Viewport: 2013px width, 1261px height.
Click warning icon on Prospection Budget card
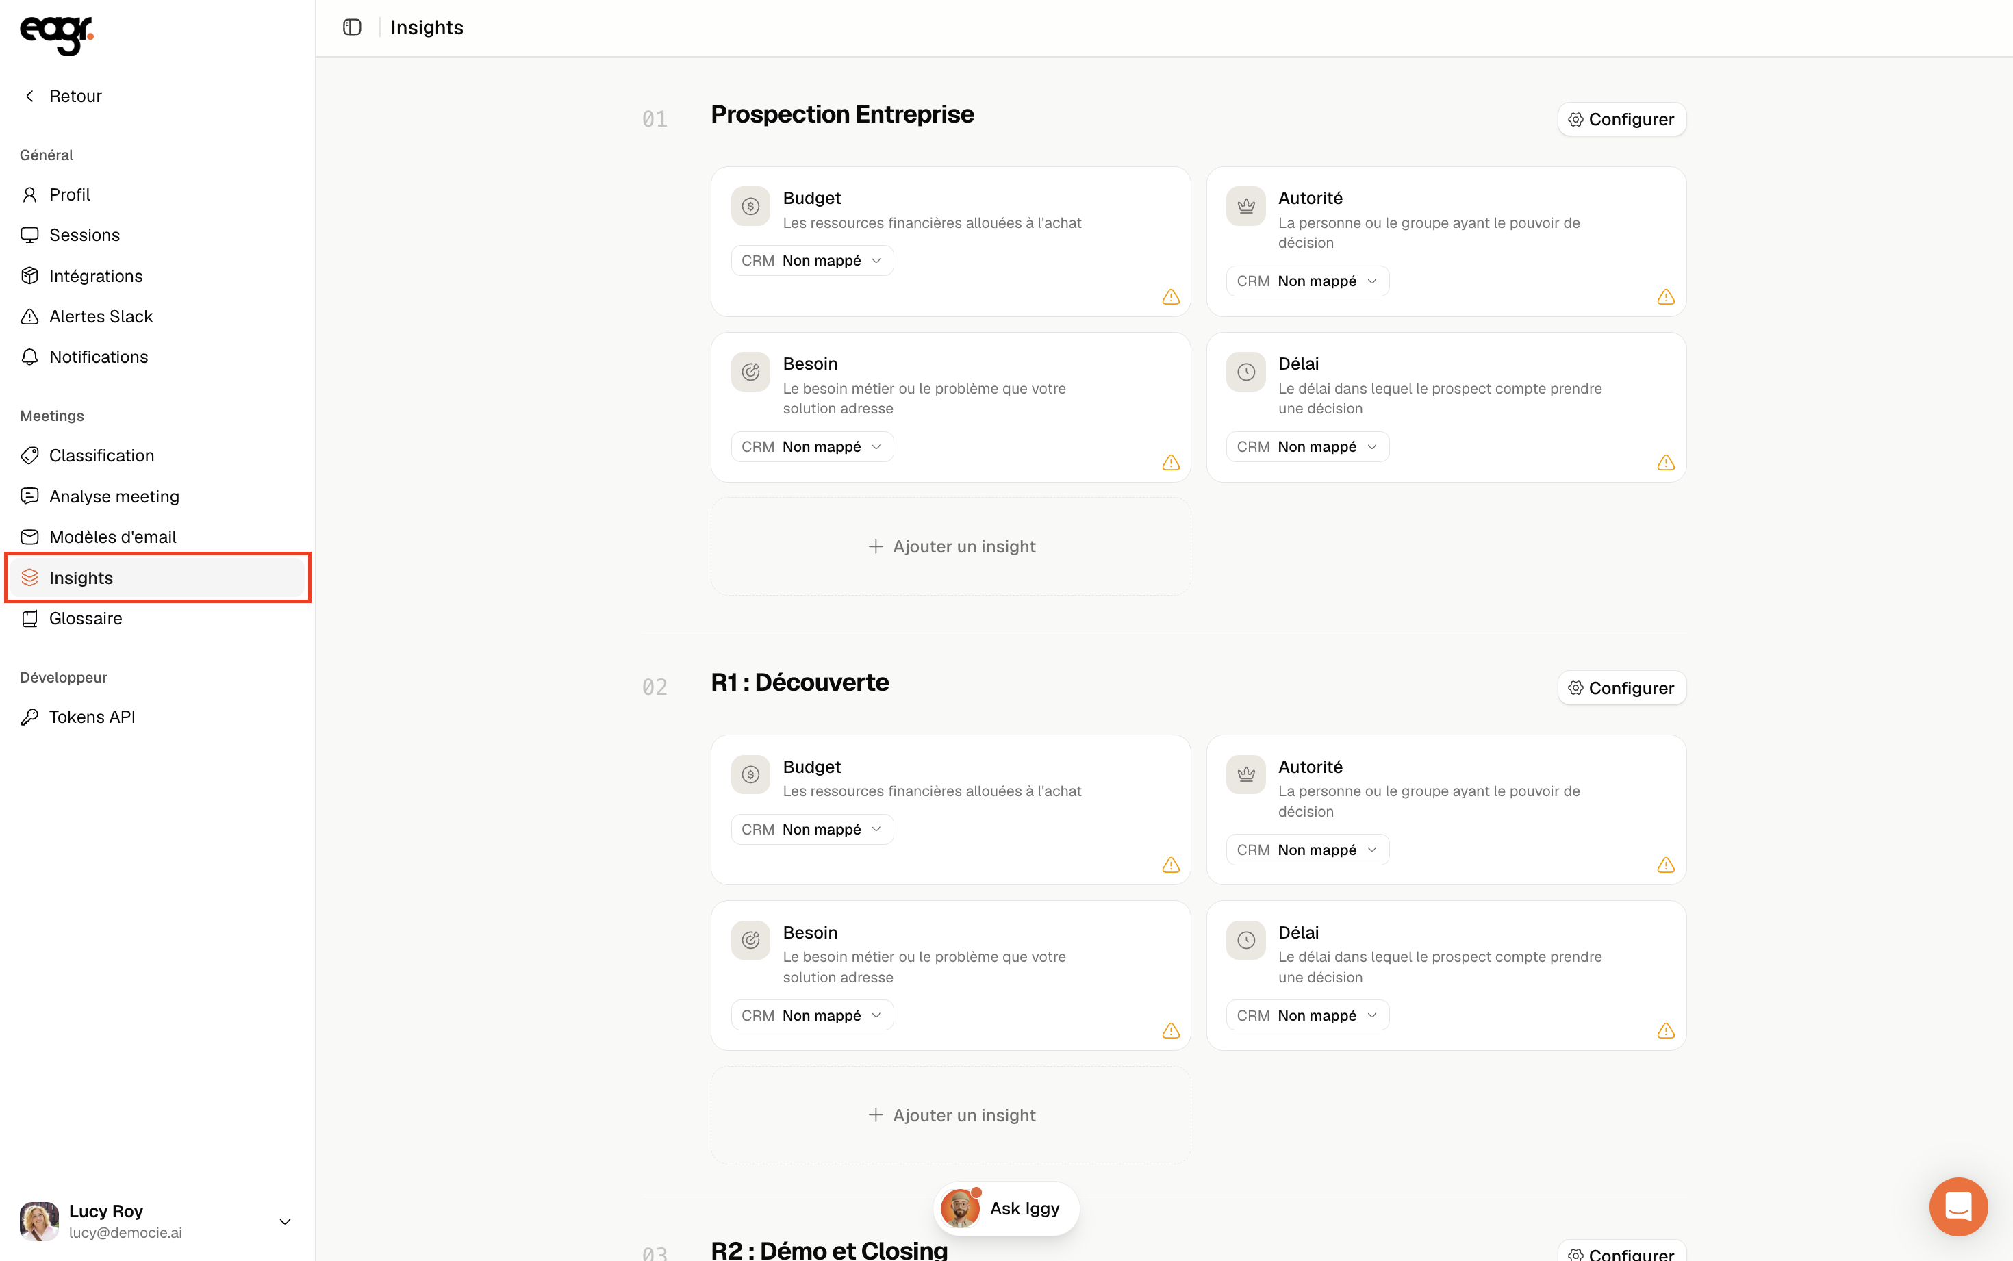[x=1171, y=297]
